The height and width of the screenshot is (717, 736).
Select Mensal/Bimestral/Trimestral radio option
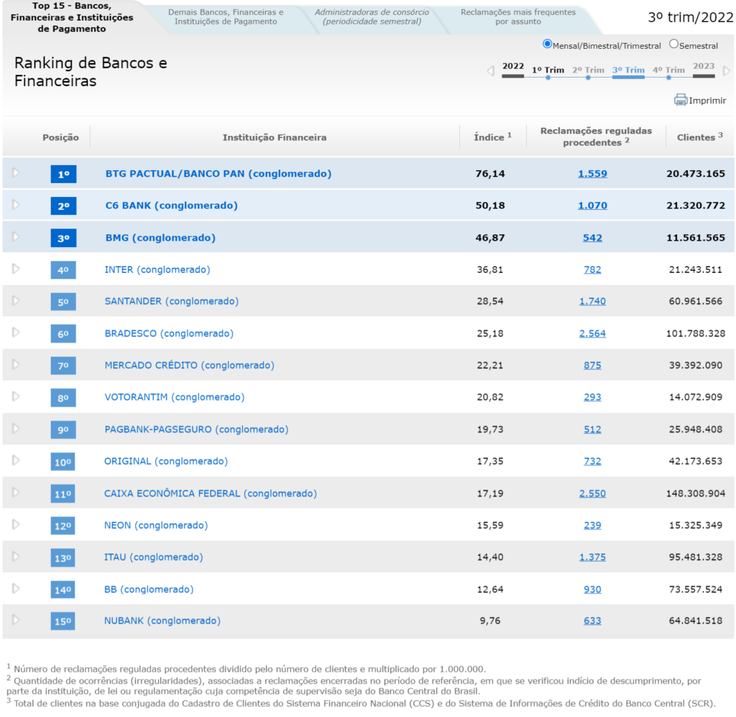[x=547, y=44]
